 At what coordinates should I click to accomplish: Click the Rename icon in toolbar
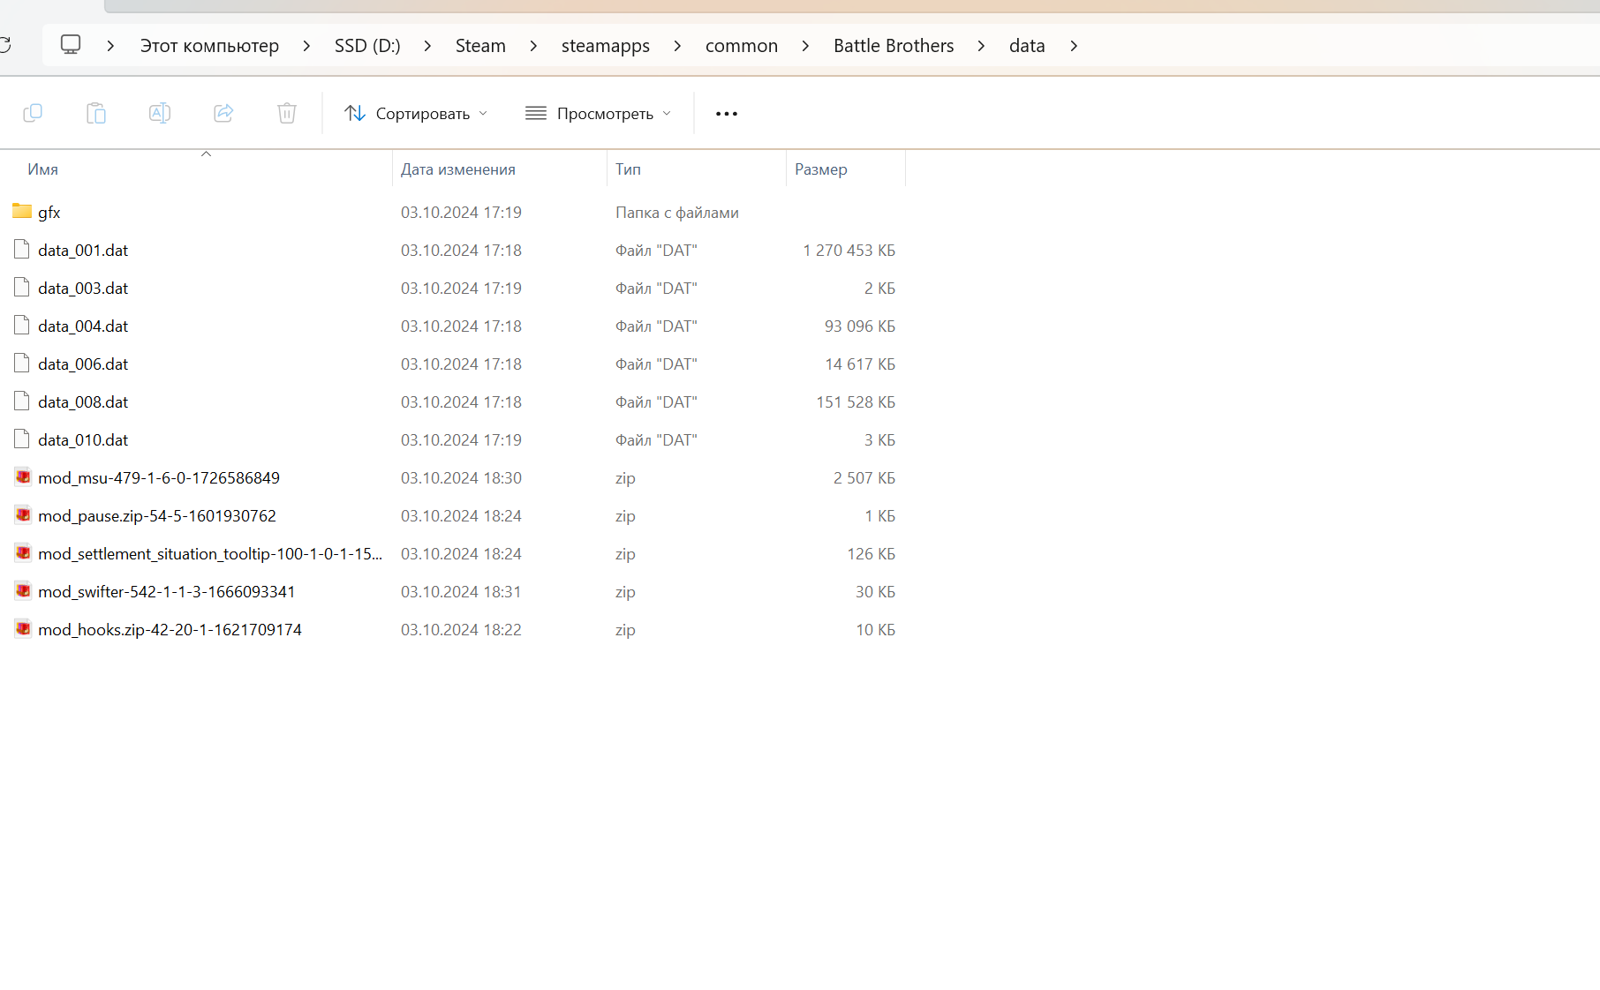coord(160,113)
